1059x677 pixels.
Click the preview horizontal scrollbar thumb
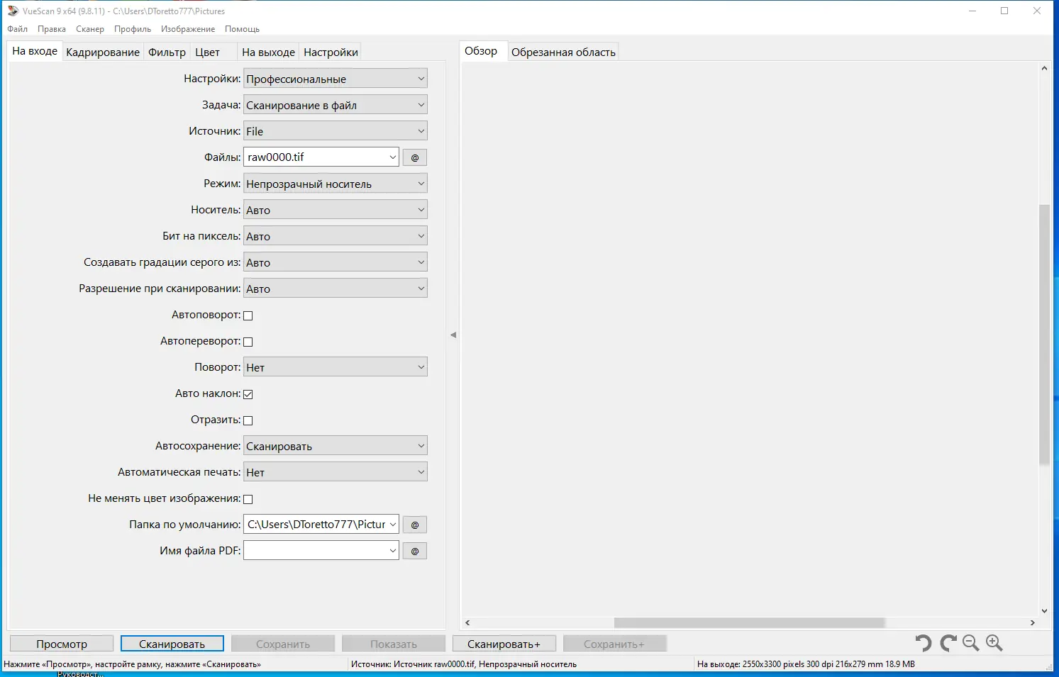pyautogui.click(x=750, y=622)
